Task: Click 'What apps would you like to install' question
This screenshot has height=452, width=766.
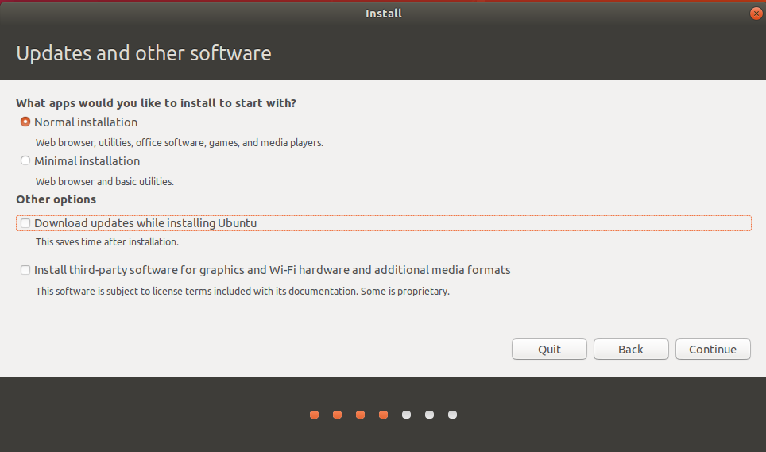Action: tap(156, 103)
